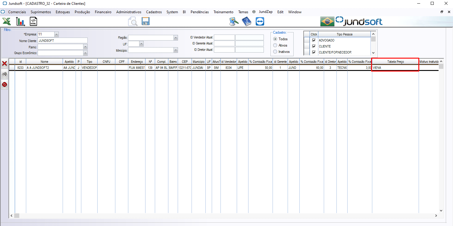Viewport: 453px width, 226px height.
Task: Open the Ramo dropdown
Action: click(85, 47)
